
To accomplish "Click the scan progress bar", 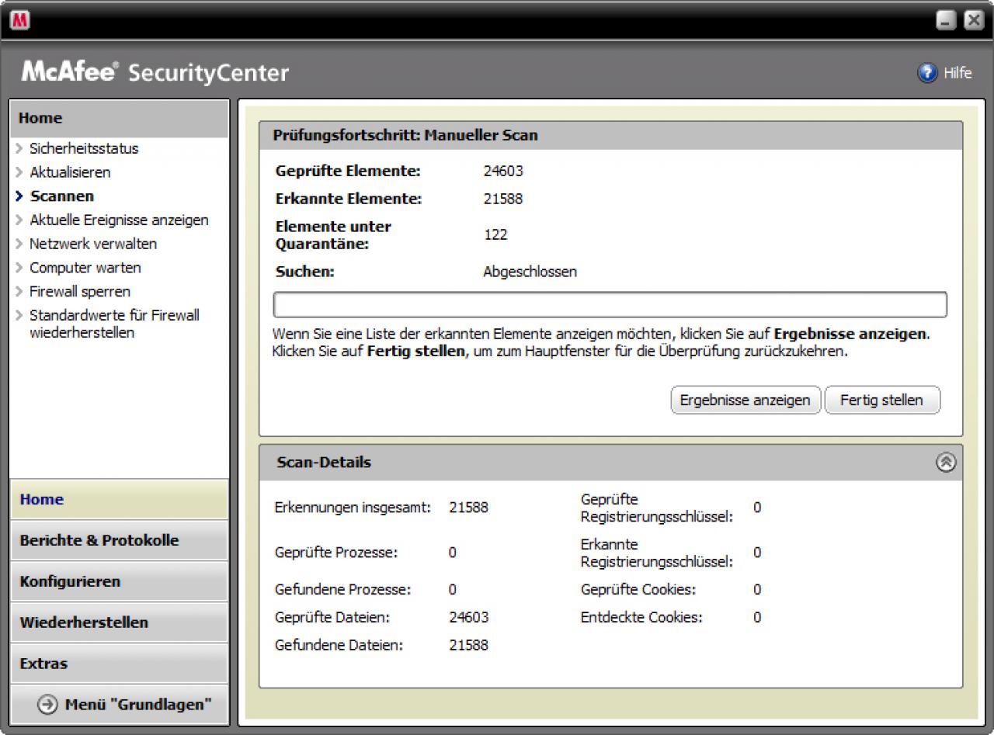I will [610, 305].
